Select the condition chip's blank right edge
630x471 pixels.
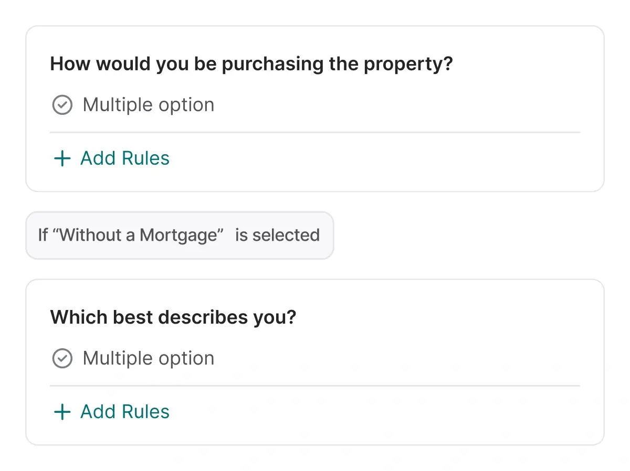pos(327,235)
